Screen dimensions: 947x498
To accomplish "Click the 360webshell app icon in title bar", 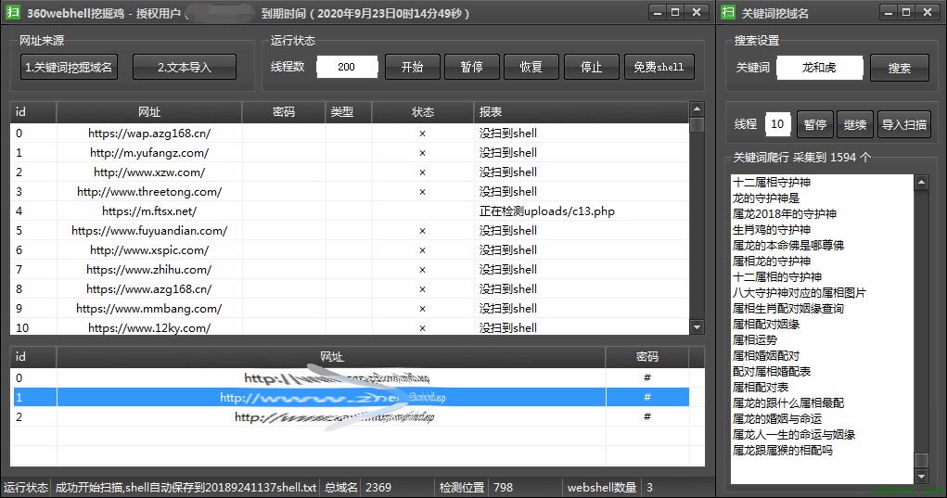I will [x=13, y=12].
